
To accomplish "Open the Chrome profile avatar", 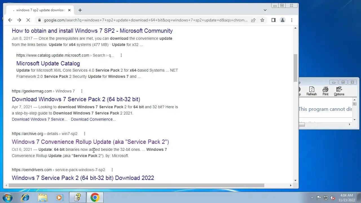I will tap(282, 20).
